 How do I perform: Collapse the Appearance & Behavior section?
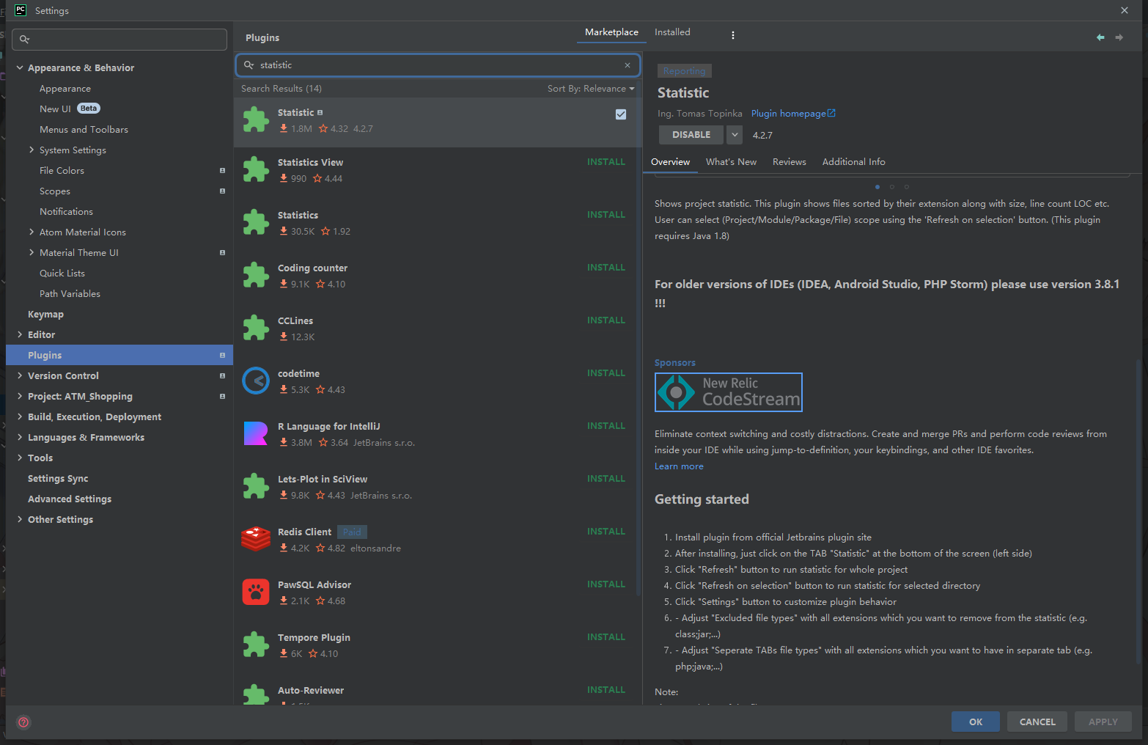(20, 67)
